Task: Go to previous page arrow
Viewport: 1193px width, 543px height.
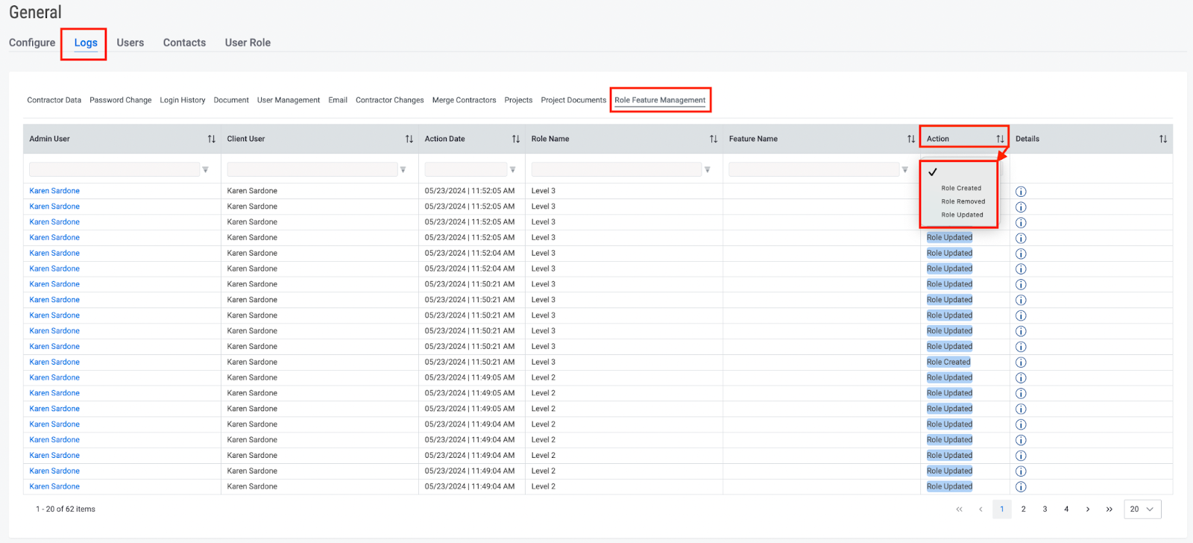Action: (980, 509)
